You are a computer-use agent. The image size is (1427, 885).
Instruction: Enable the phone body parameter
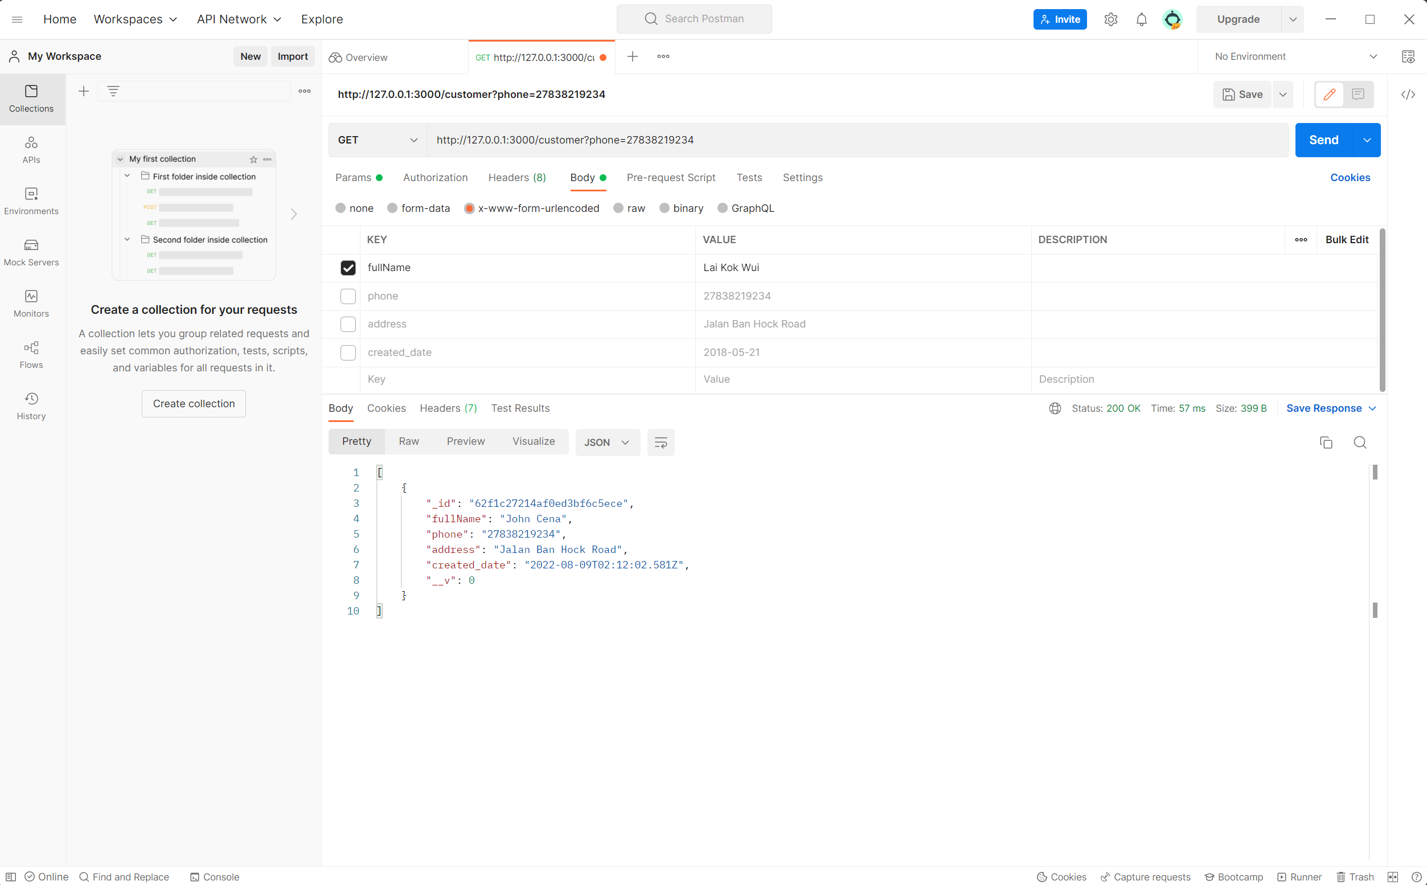click(x=348, y=296)
